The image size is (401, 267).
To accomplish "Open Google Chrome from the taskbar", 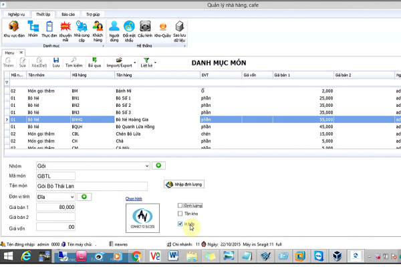I will [x=136, y=256].
